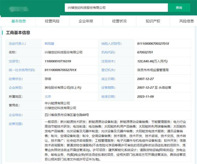
Task: Click the 经营状态 label
Action: tap(16, 79)
